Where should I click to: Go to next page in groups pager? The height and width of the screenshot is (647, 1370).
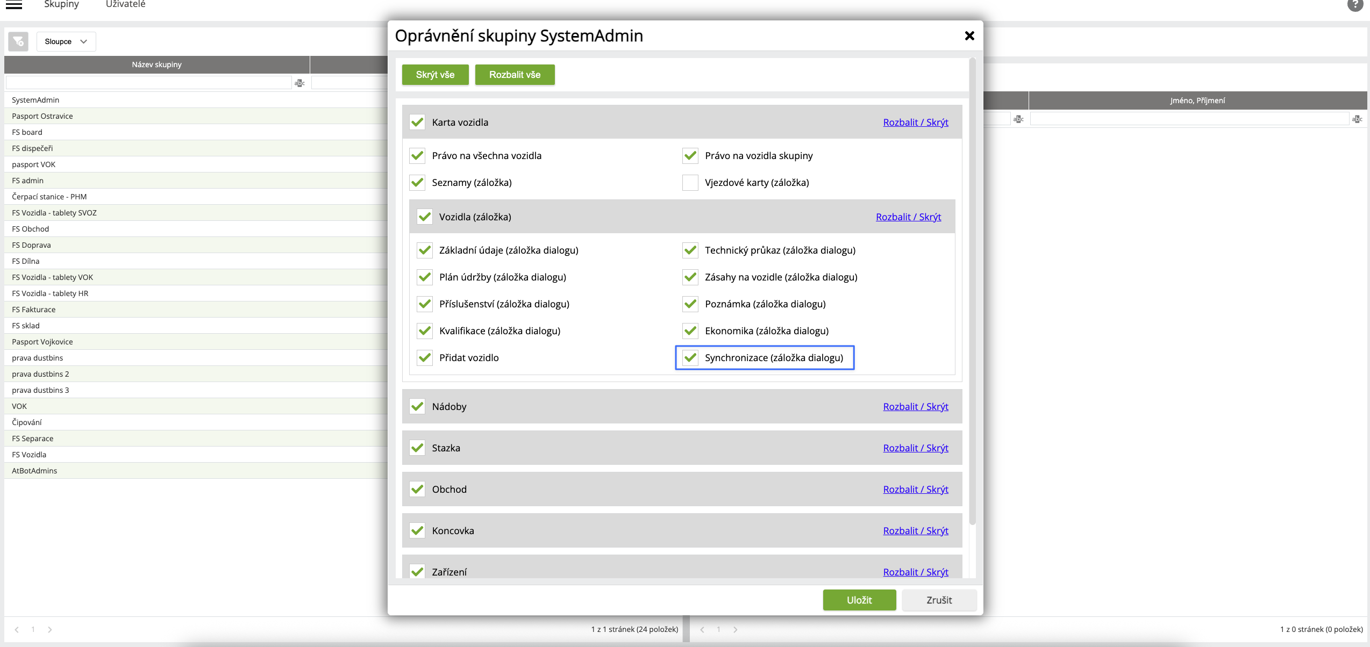(x=50, y=629)
